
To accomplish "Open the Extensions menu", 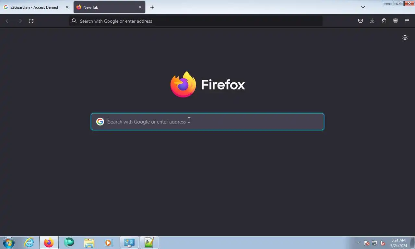I will [x=384, y=21].
